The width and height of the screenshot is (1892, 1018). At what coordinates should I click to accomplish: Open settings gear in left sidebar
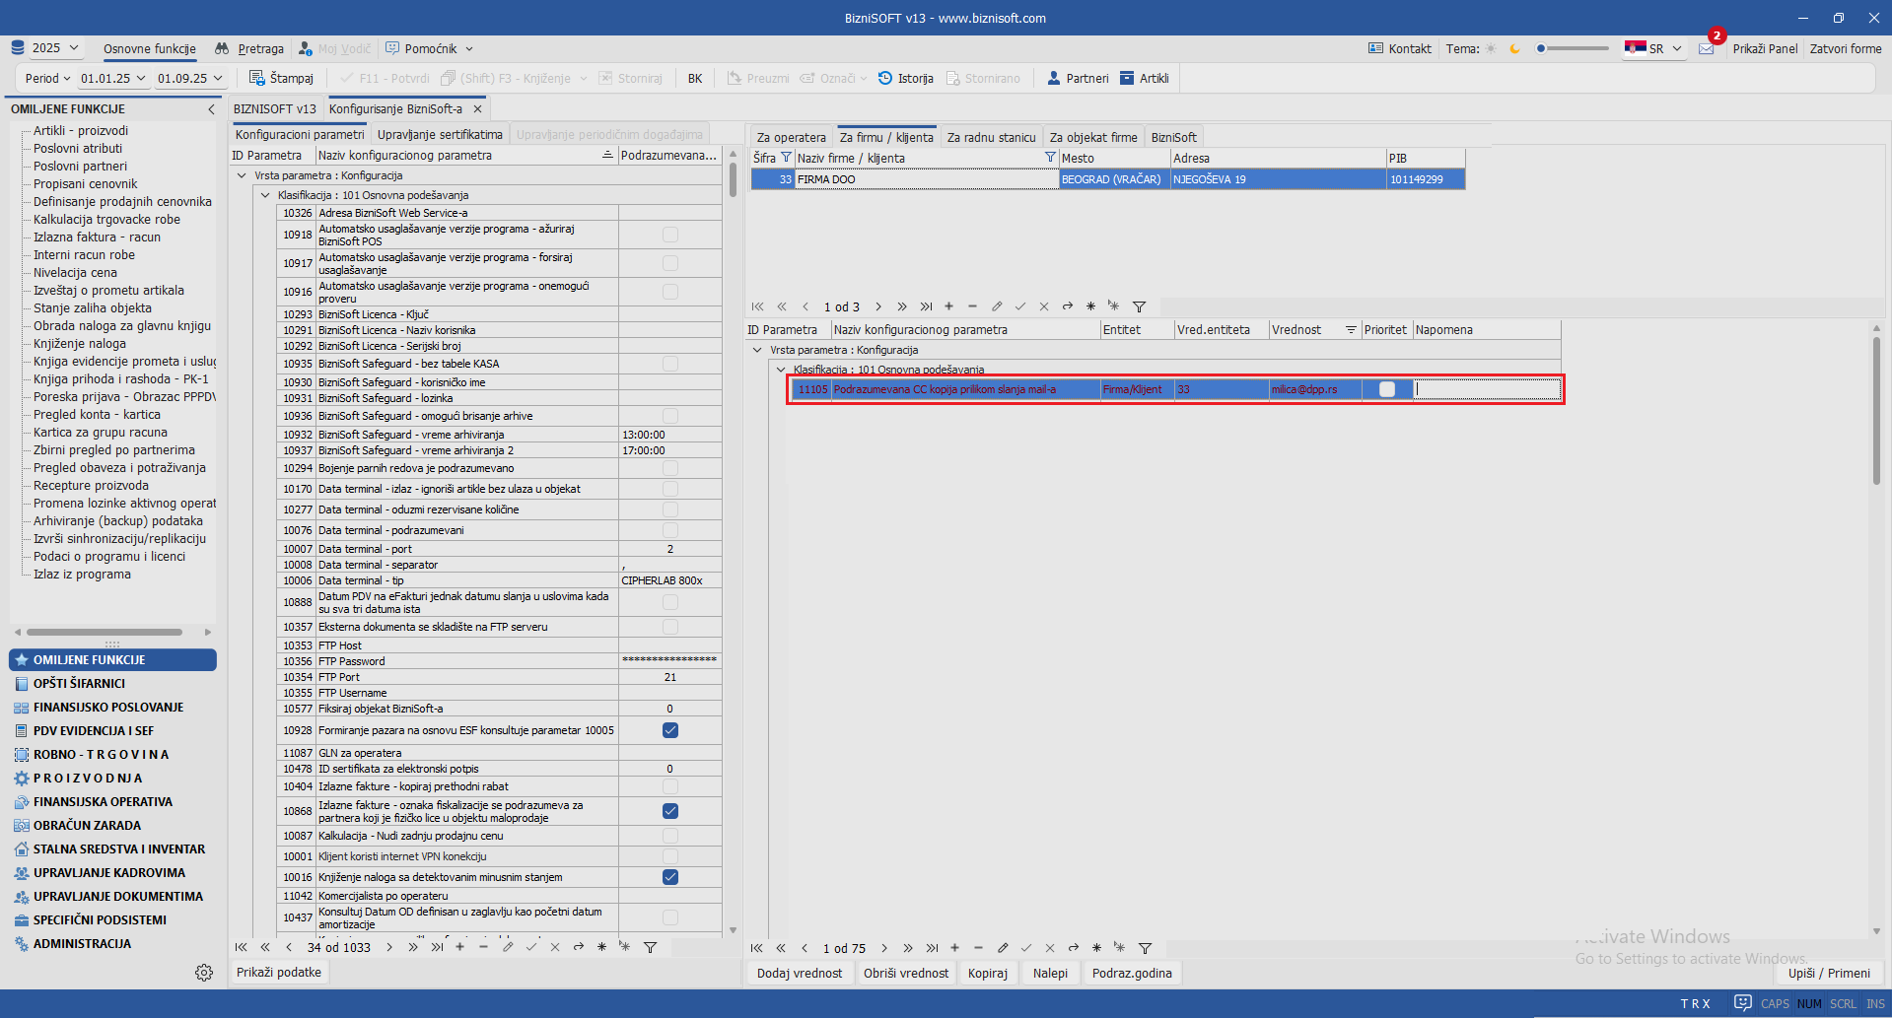click(204, 973)
